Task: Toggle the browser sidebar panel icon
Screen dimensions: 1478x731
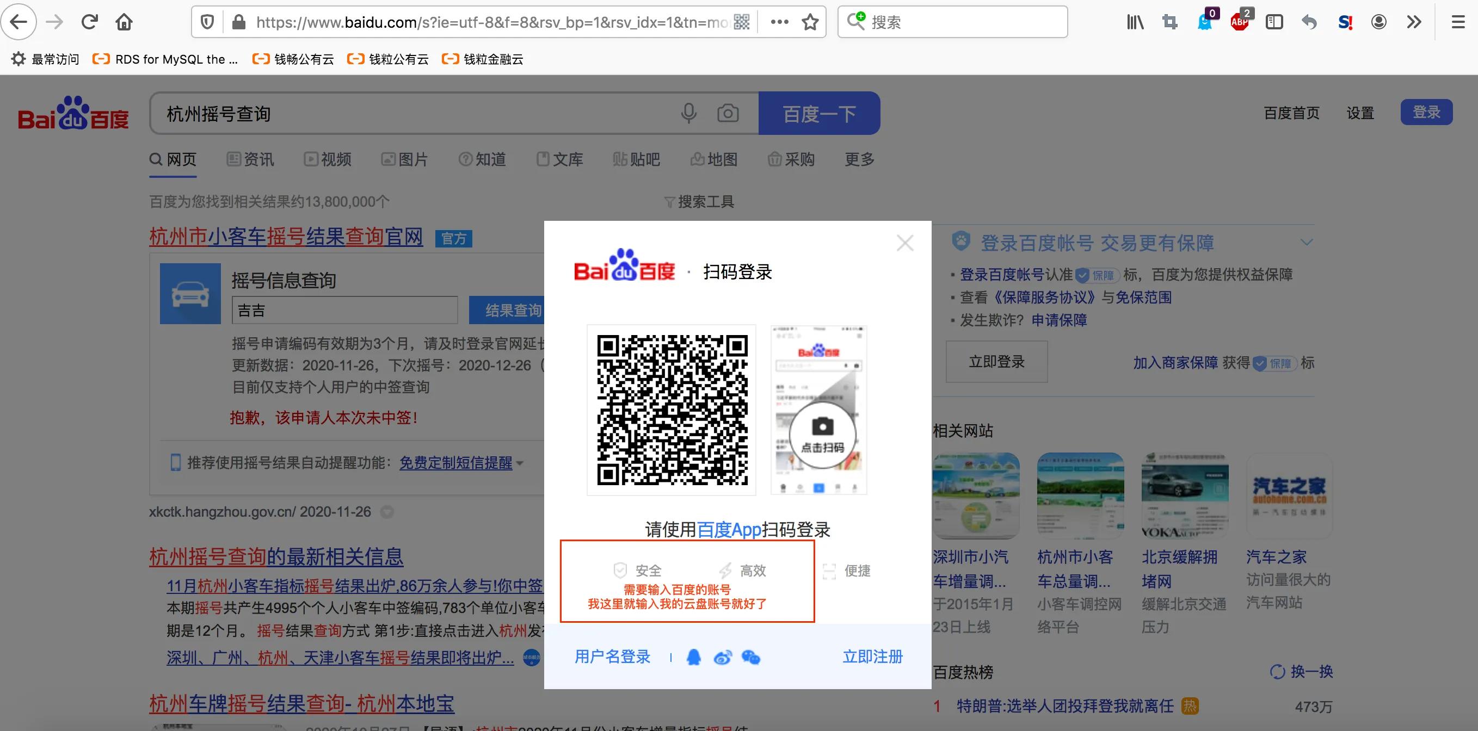Action: tap(1274, 22)
